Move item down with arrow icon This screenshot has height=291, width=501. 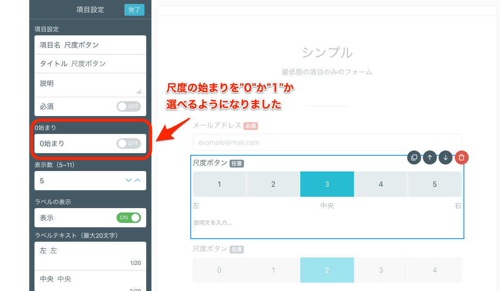tap(446, 157)
